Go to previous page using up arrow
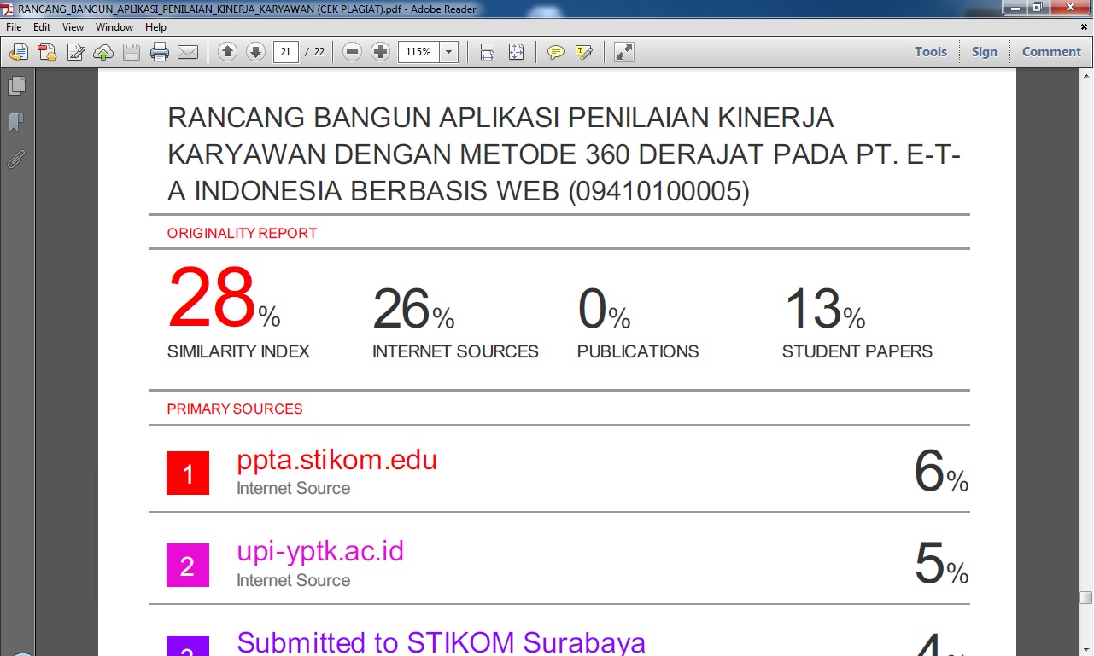This screenshot has height=656, width=1094. pyautogui.click(x=227, y=52)
